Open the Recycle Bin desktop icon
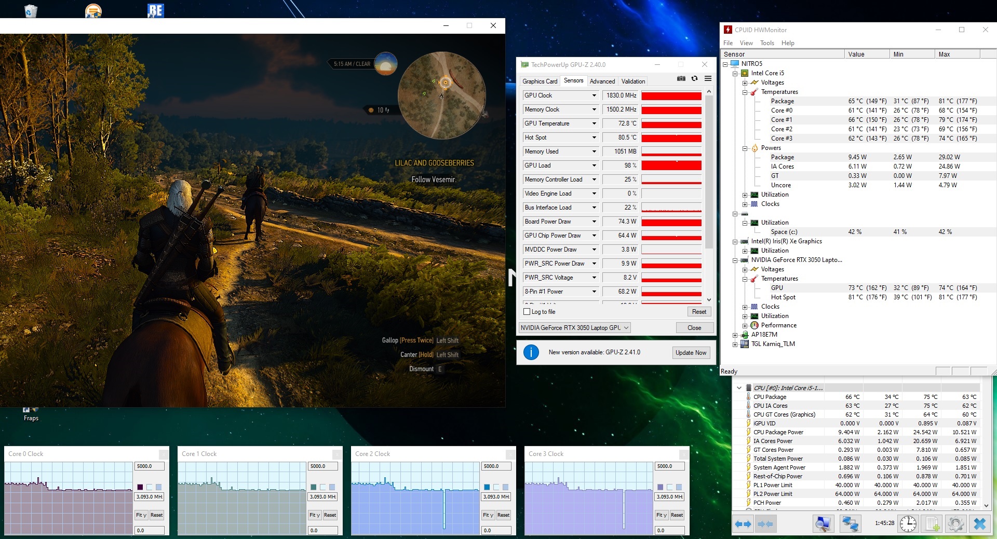Screen dimensions: 997x539 [x=31, y=10]
